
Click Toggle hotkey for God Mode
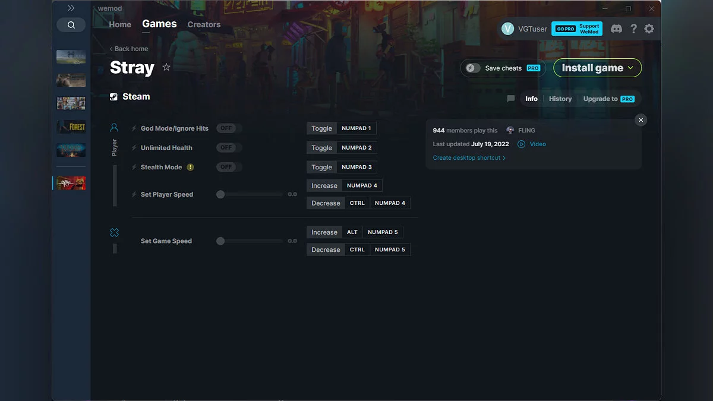pyautogui.click(x=322, y=128)
